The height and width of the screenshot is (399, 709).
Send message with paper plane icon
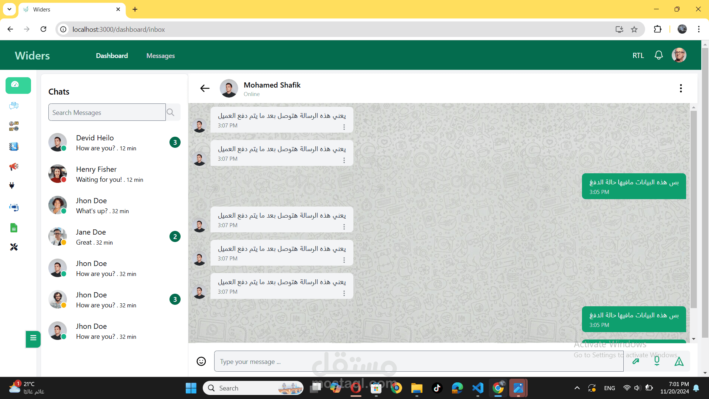[679, 362]
